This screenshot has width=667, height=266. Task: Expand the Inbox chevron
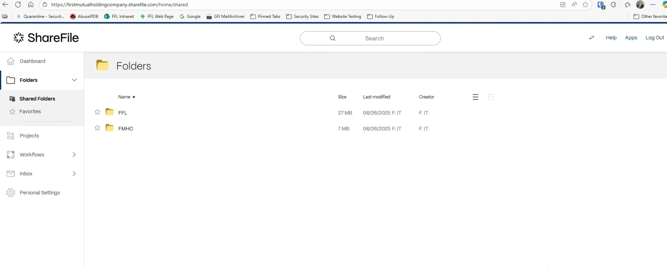[x=74, y=174]
